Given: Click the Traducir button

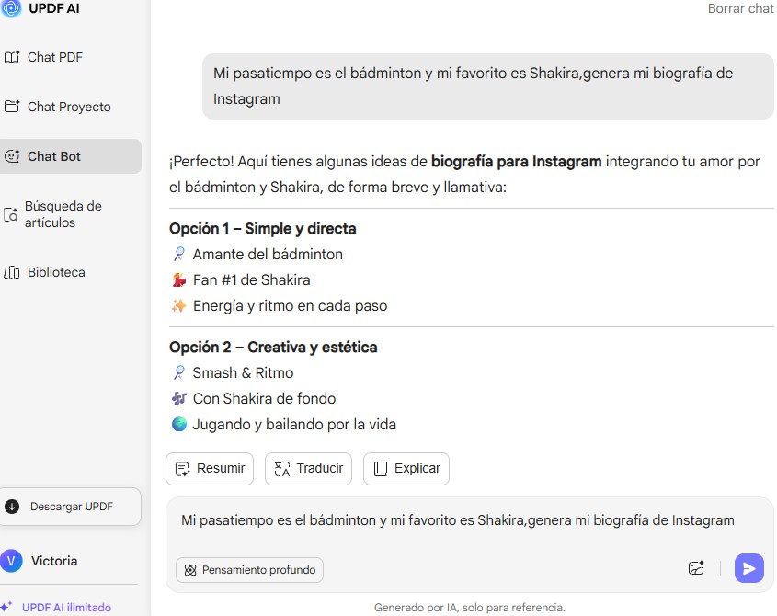Looking at the screenshot, I should [308, 468].
